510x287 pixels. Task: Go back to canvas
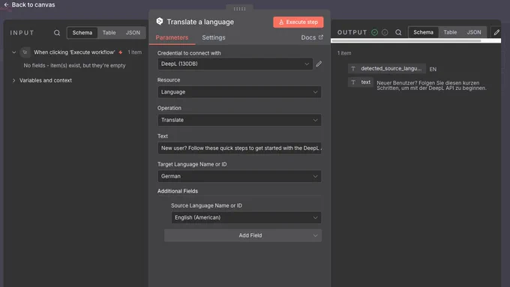click(x=29, y=4)
